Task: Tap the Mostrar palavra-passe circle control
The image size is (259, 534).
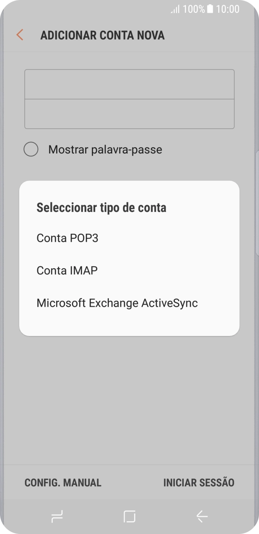Action: (x=31, y=149)
